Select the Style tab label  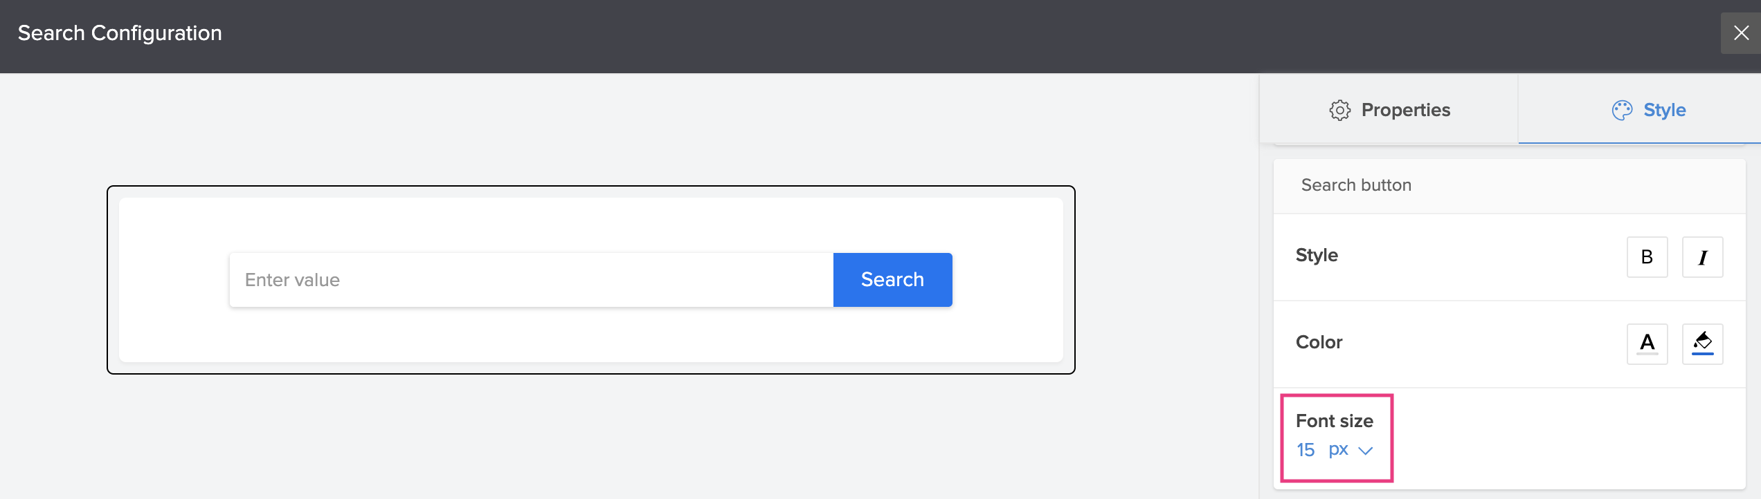coord(1664,111)
